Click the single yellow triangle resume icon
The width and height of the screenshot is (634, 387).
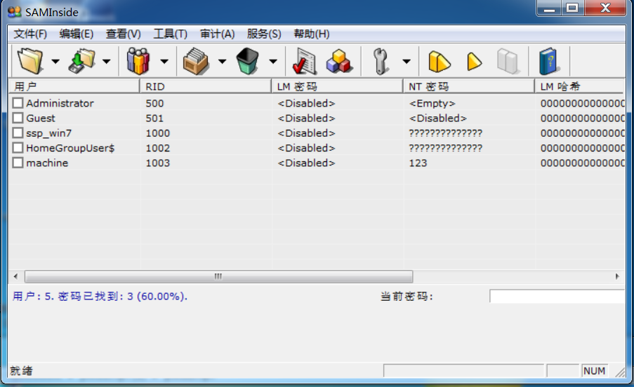pos(475,62)
